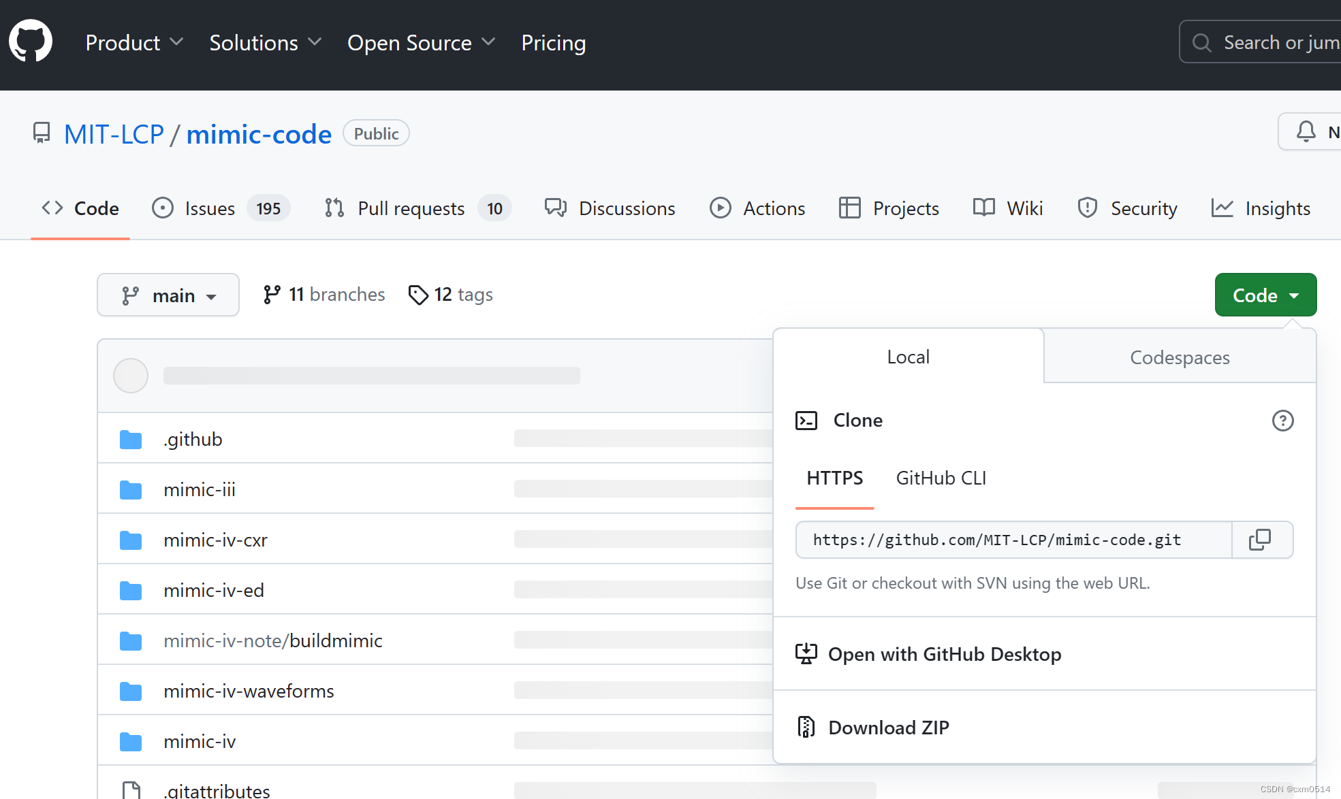Collapse the green Code dropdown
This screenshot has width=1341, height=799.
point(1265,295)
